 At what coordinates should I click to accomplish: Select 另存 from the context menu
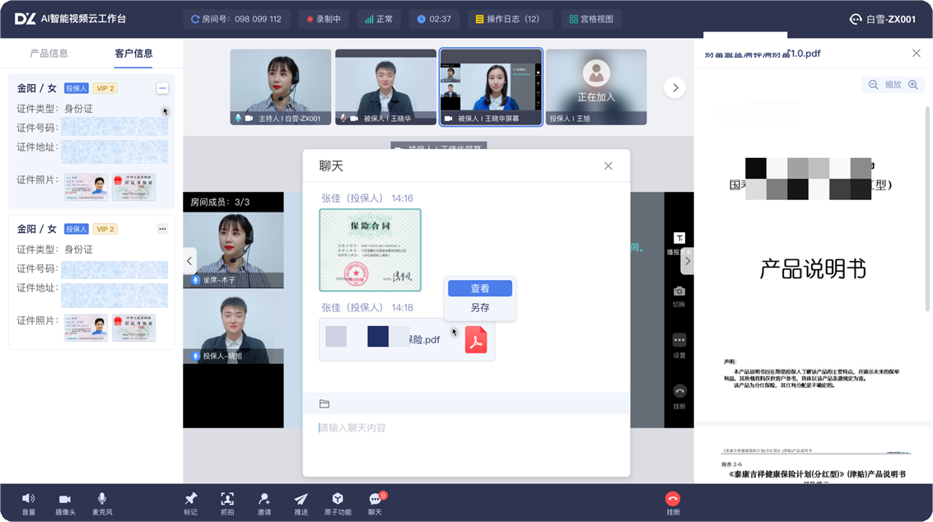pos(480,307)
